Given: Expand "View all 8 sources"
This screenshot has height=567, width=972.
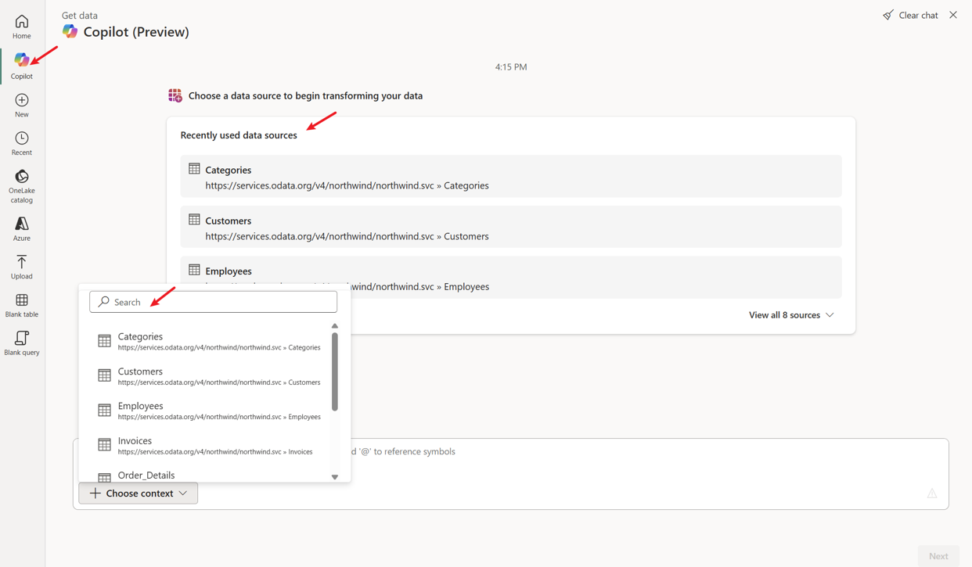Looking at the screenshot, I should click(x=791, y=314).
